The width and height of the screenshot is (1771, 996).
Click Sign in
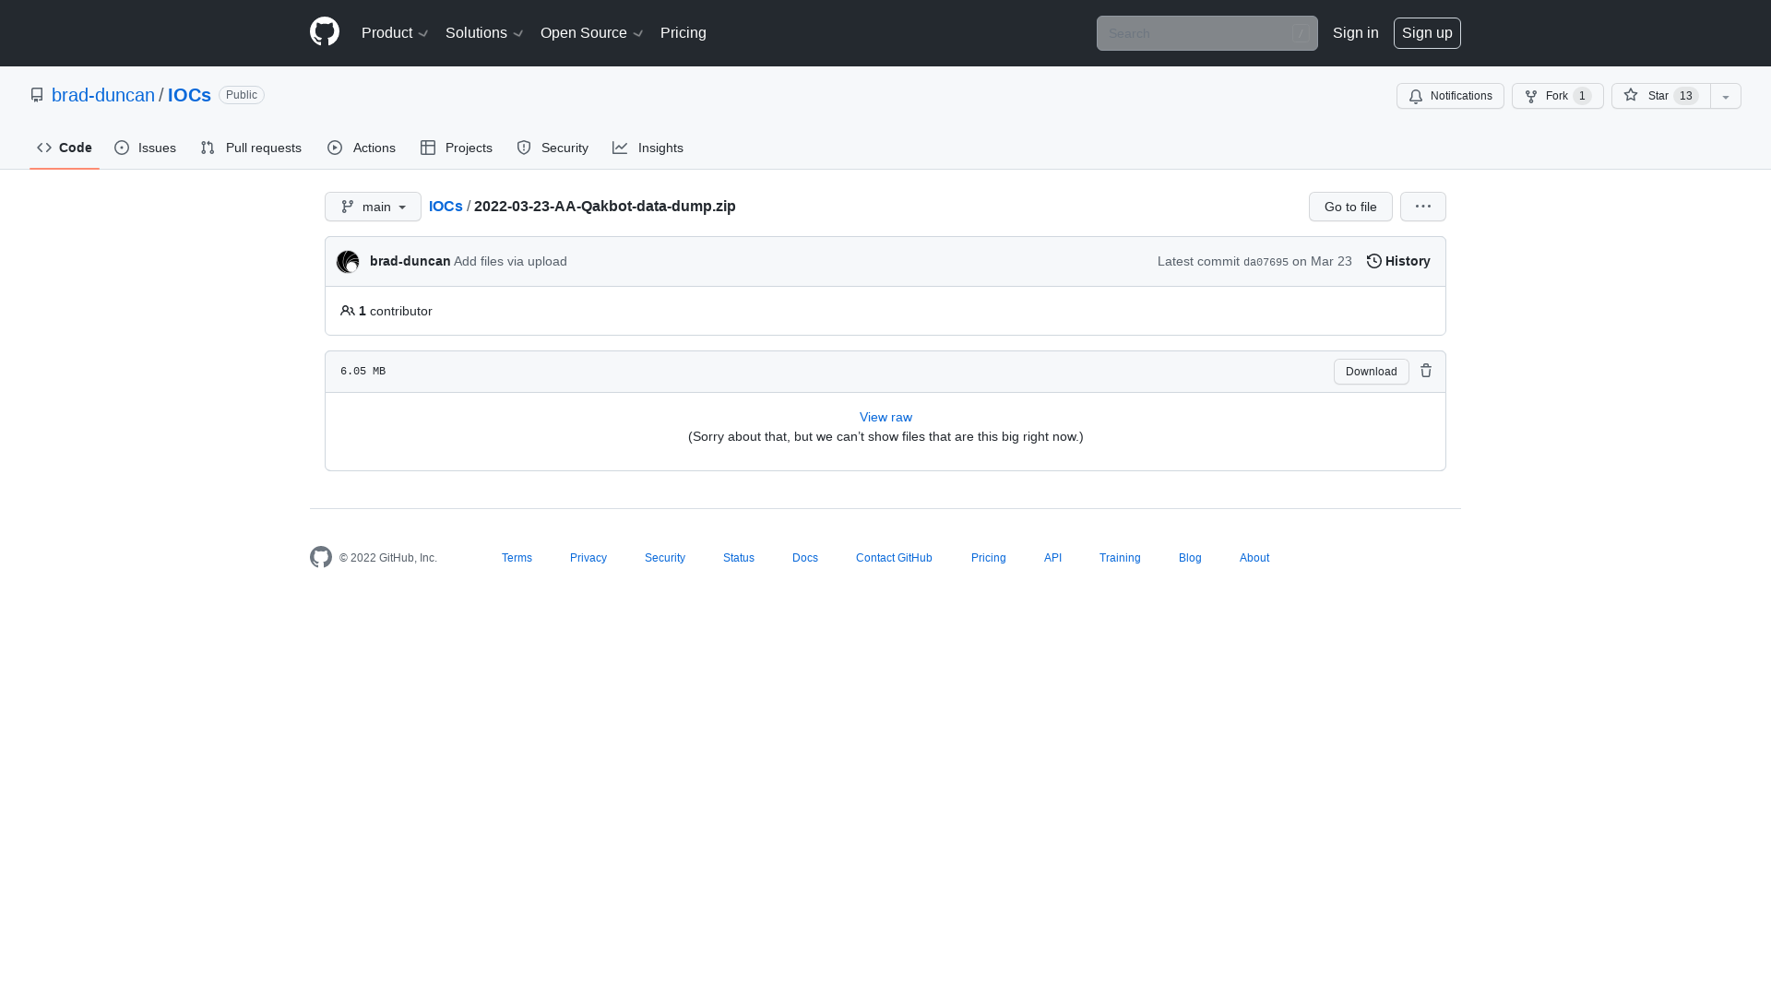pyautogui.click(x=1356, y=33)
